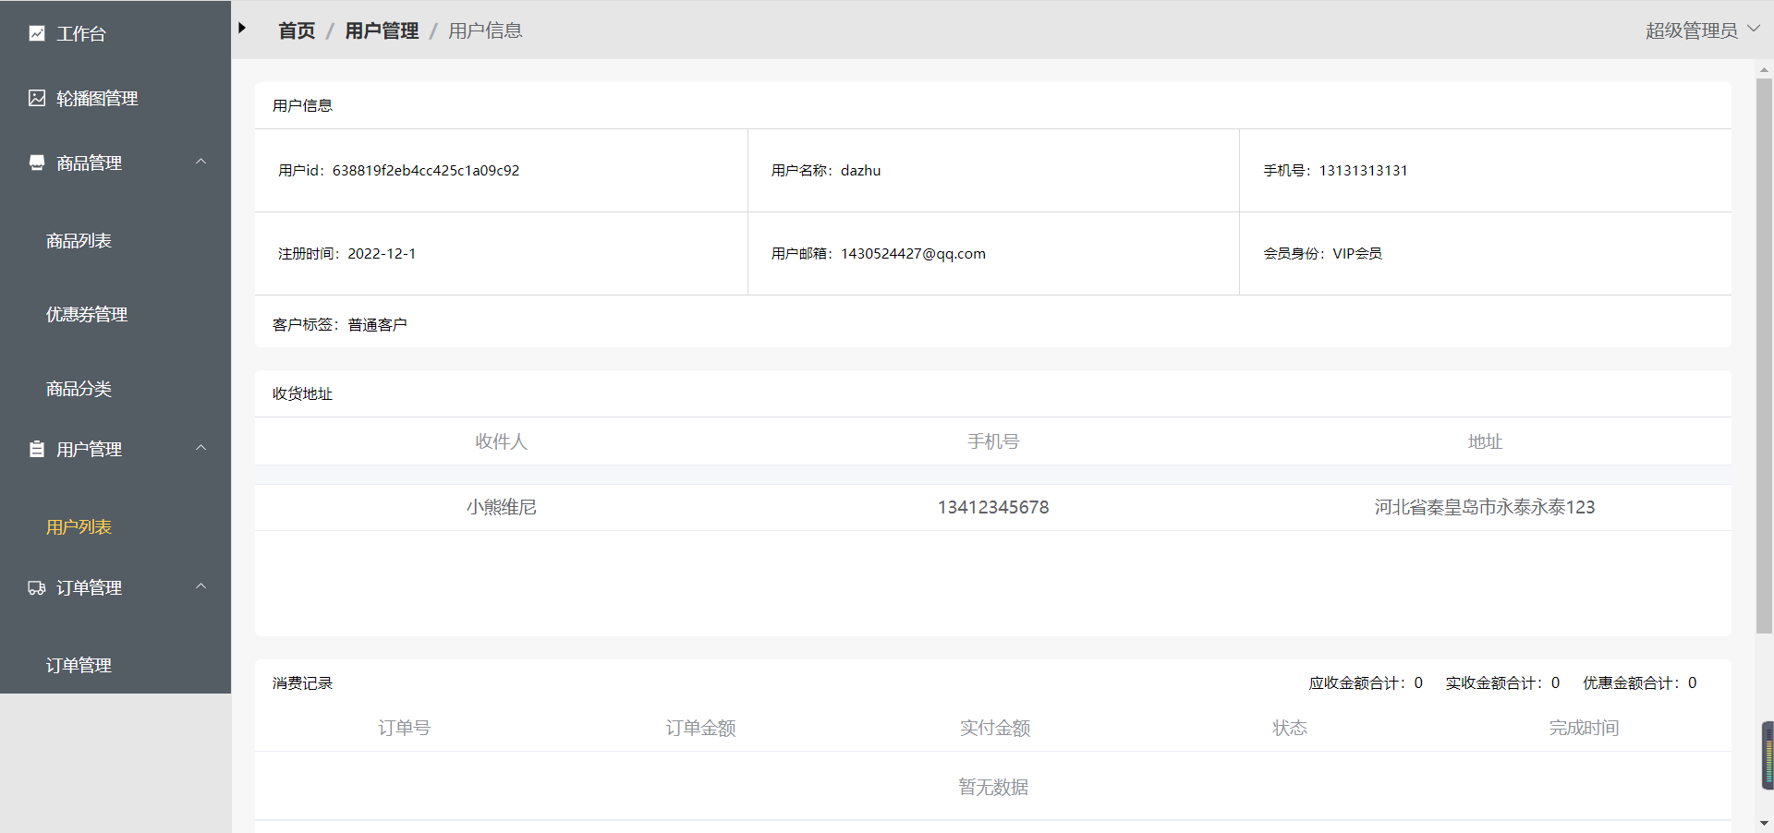Click the 用户信息 breadcrumb text
Viewport: 1774px width, 833px height.
click(485, 30)
